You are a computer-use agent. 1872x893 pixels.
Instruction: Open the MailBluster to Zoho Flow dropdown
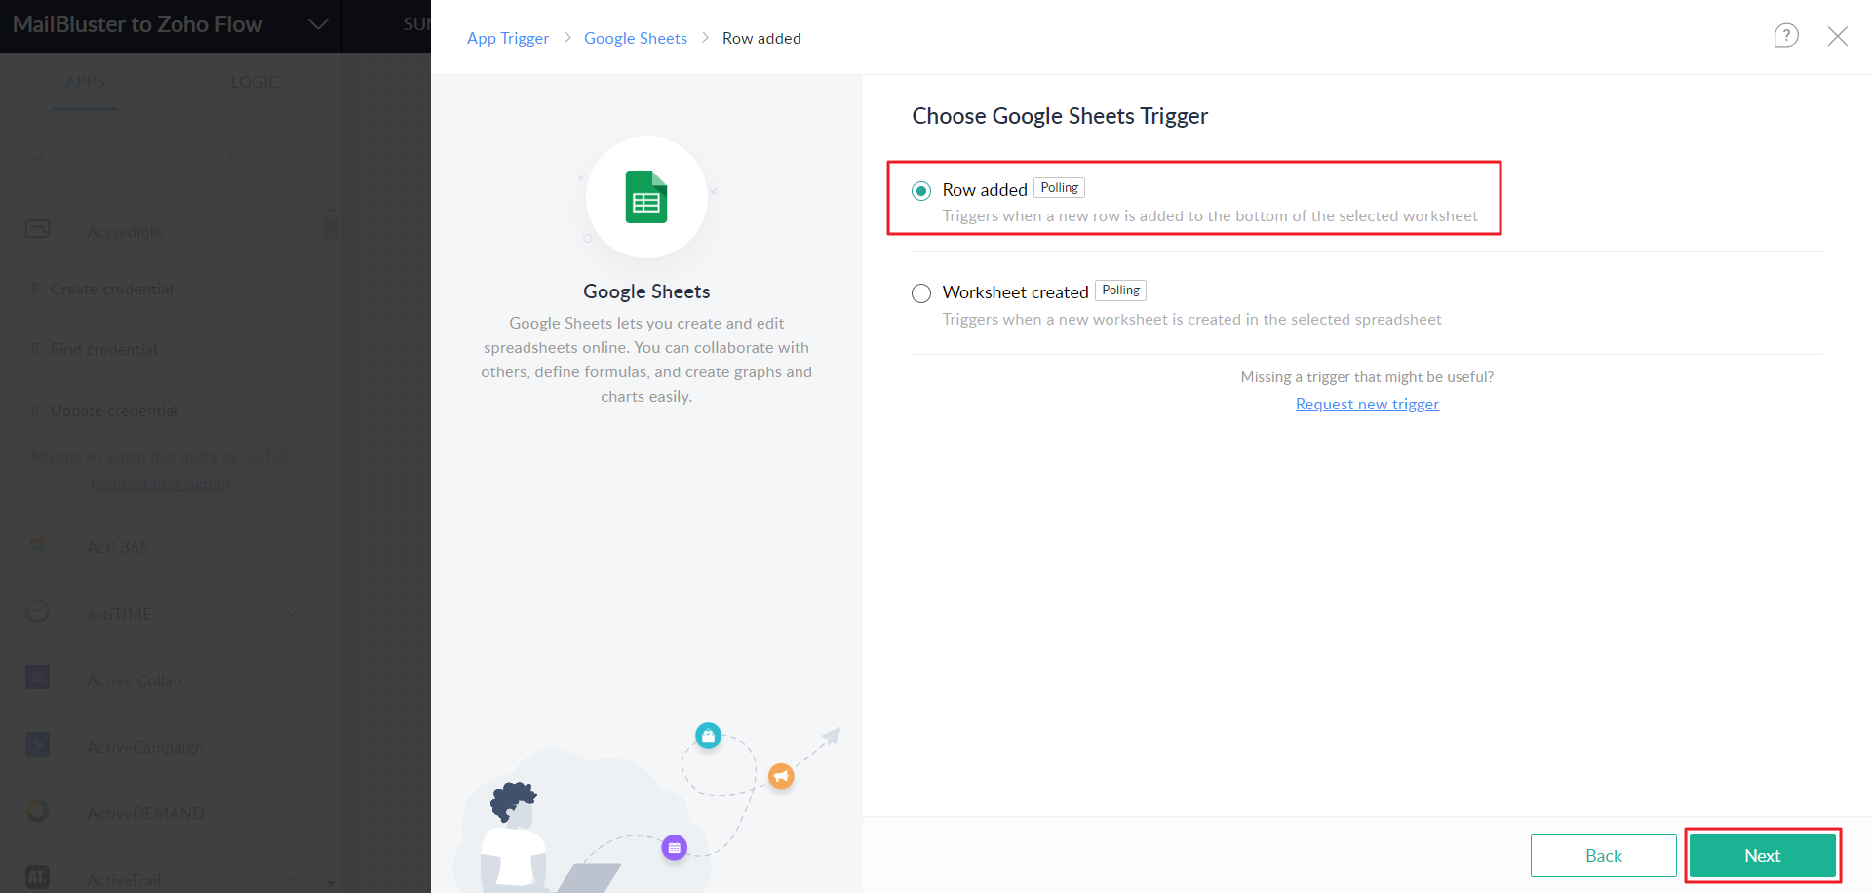[x=318, y=24]
